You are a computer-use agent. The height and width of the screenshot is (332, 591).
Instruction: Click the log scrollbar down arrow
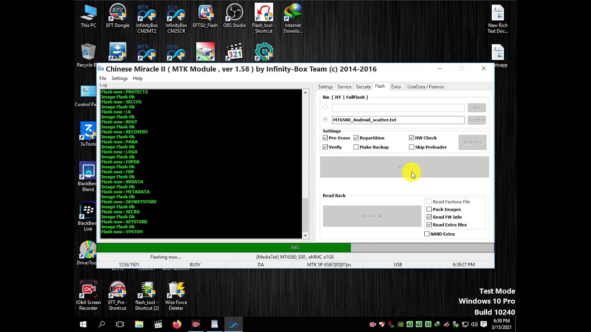coord(305,235)
